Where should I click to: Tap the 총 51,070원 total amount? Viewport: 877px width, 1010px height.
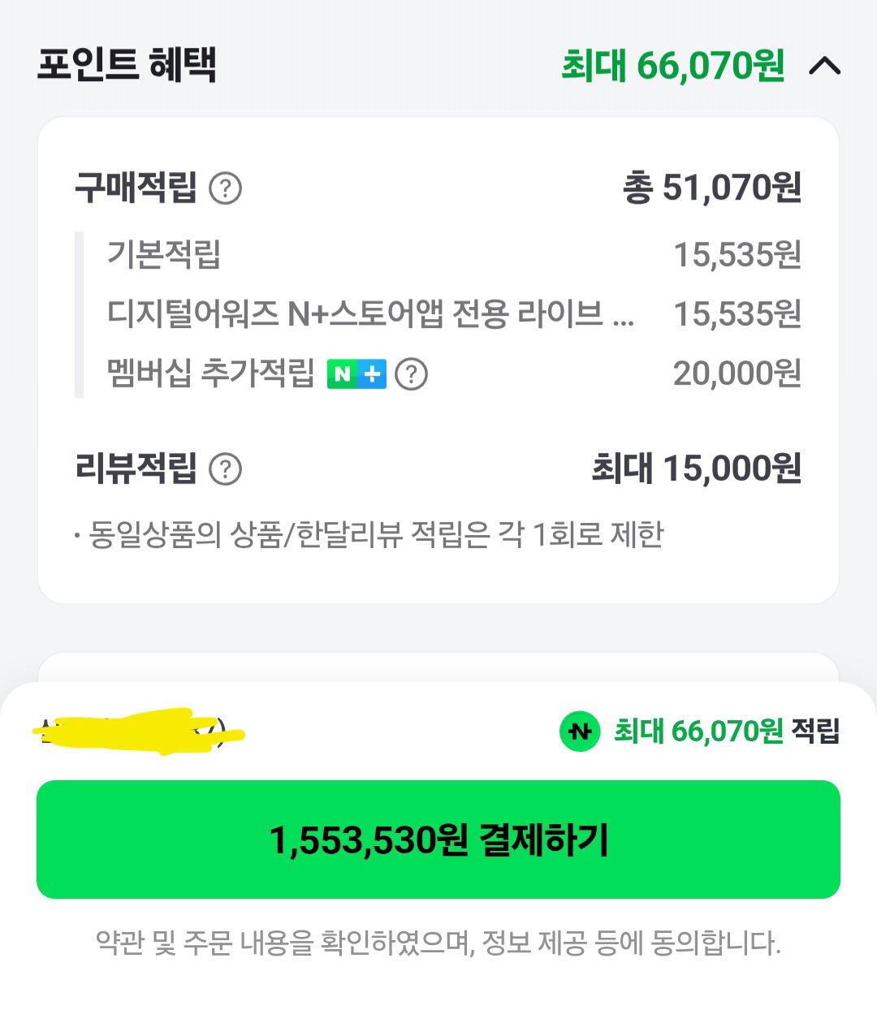pos(713,188)
